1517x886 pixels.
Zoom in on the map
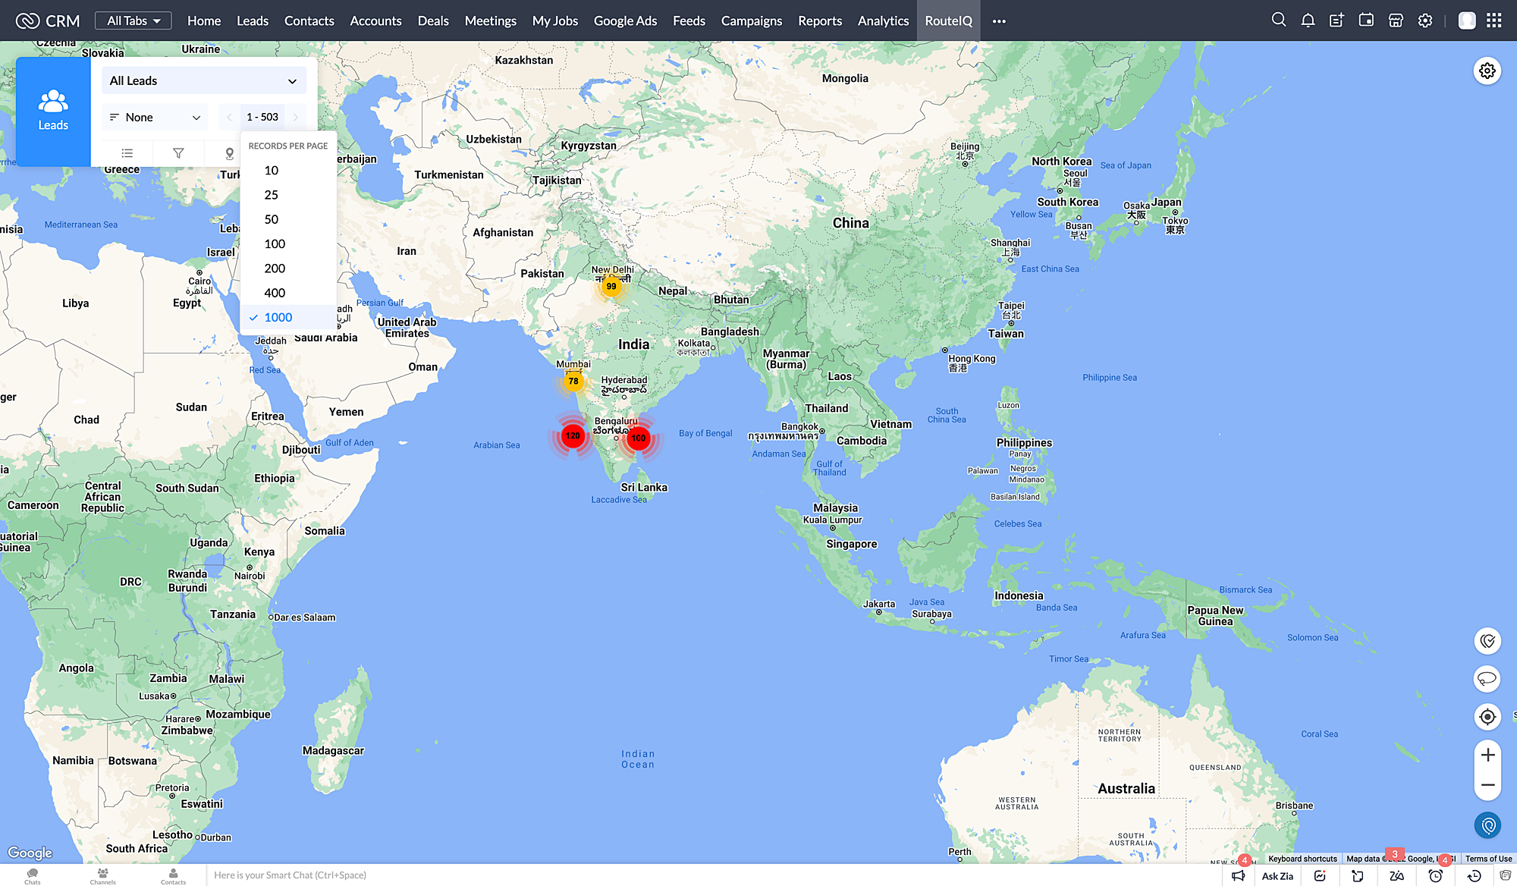pos(1487,755)
